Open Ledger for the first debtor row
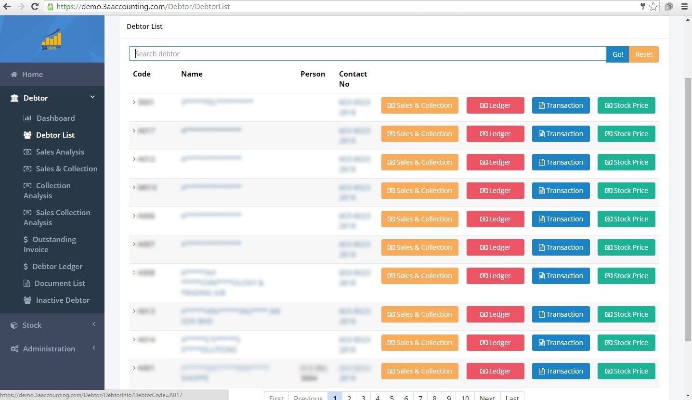The width and height of the screenshot is (692, 400). tap(496, 105)
